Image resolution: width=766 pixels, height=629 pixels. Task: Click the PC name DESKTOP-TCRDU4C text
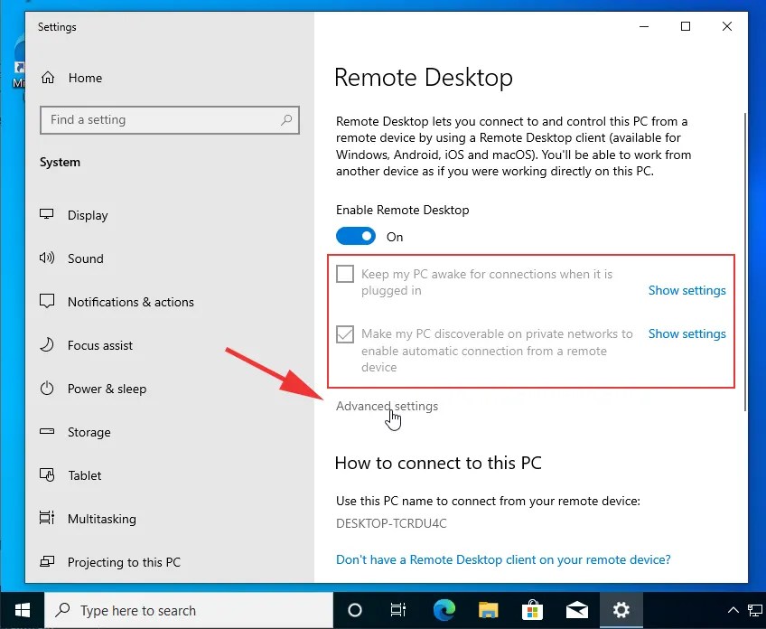point(391,523)
